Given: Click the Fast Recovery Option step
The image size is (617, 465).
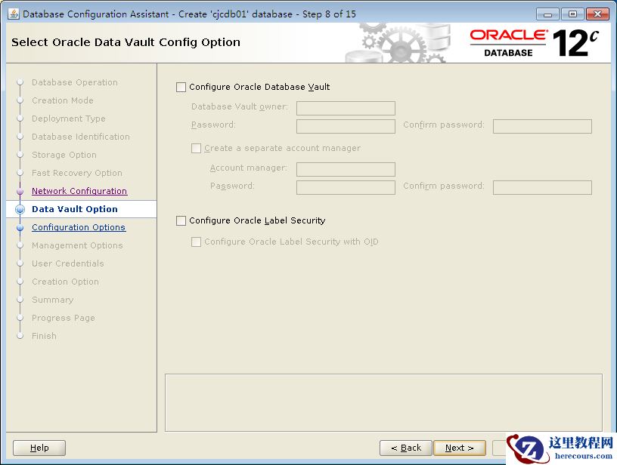Looking at the screenshot, I should [x=77, y=173].
